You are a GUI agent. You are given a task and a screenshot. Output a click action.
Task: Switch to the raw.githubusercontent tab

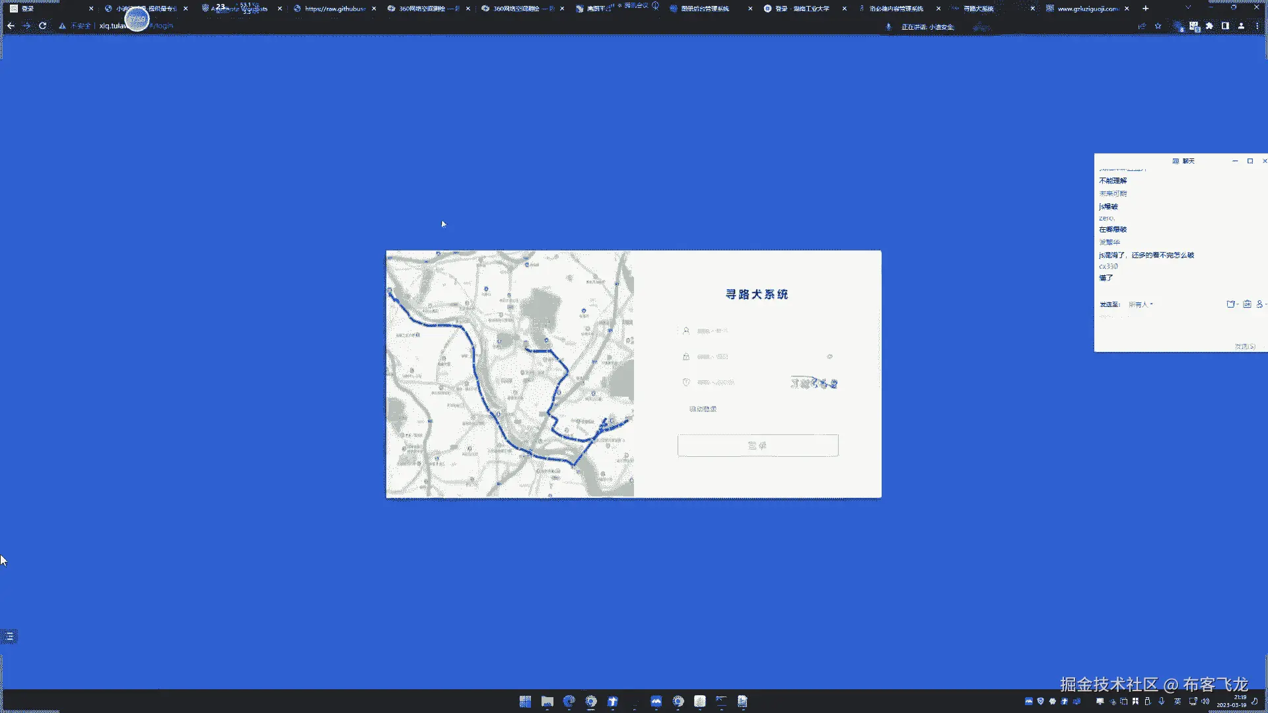pyautogui.click(x=334, y=9)
